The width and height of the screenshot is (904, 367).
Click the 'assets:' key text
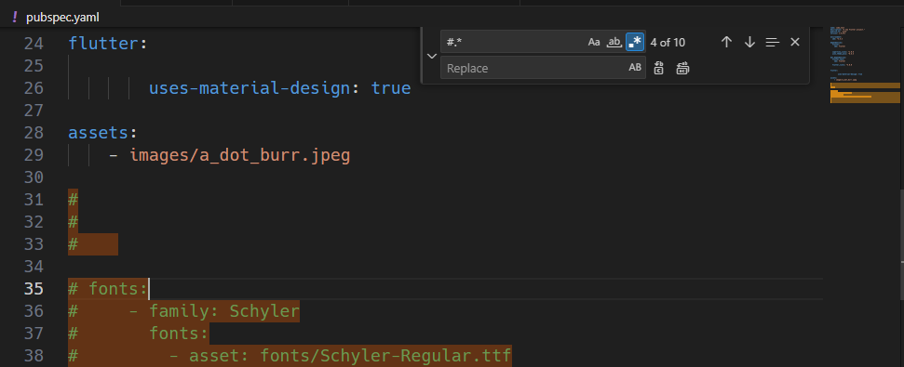pyautogui.click(x=102, y=133)
